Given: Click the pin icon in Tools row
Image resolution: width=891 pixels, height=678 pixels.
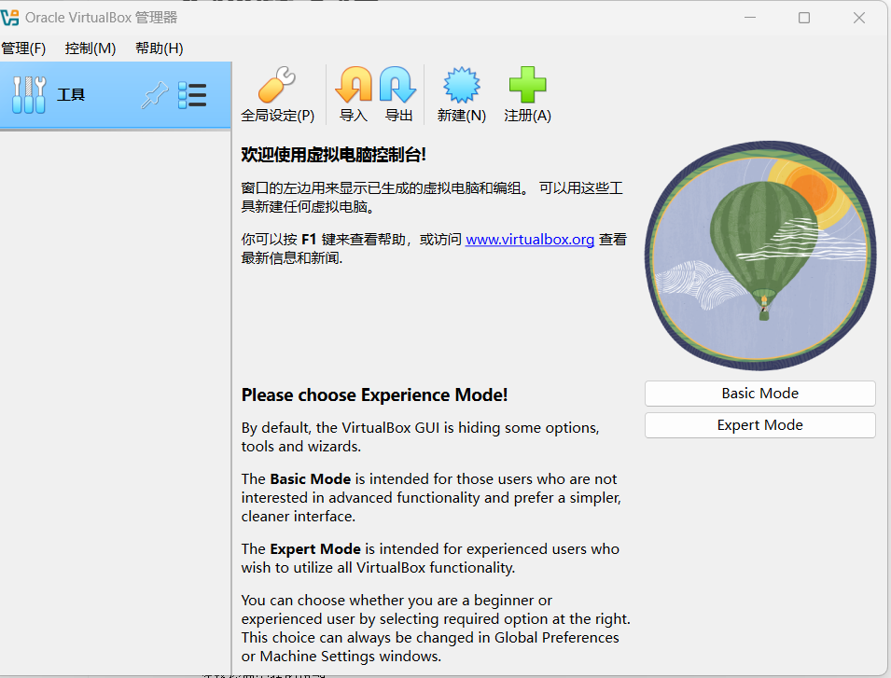Looking at the screenshot, I should [155, 95].
